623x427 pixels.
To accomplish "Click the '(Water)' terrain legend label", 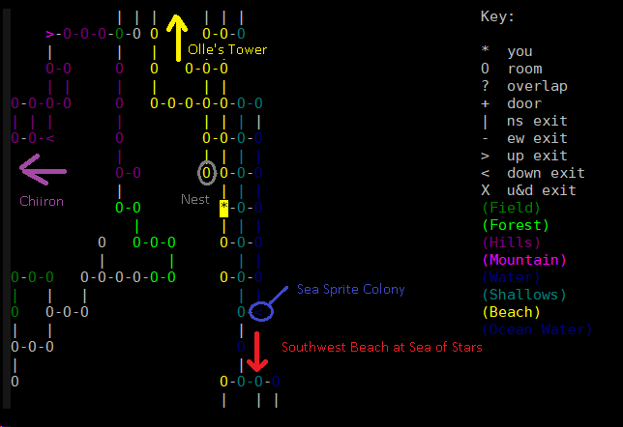I will coord(512,278).
